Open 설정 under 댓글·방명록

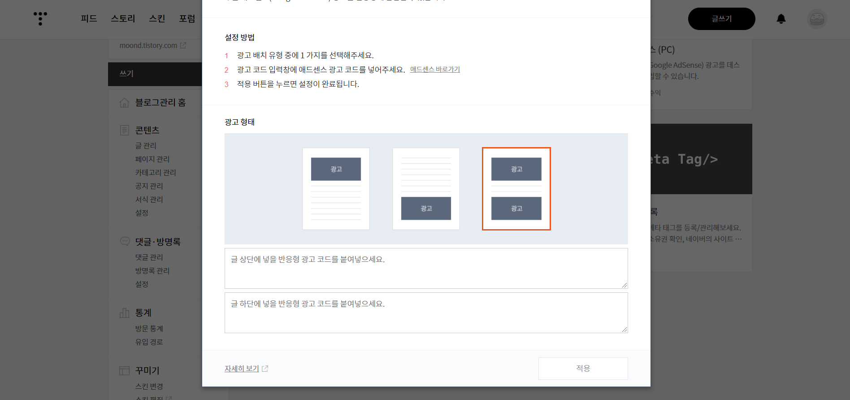point(142,284)
